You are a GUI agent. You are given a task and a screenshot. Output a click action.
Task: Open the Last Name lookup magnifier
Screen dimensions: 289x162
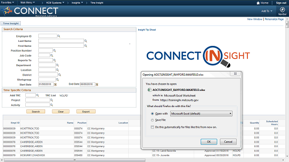[85, 41]
